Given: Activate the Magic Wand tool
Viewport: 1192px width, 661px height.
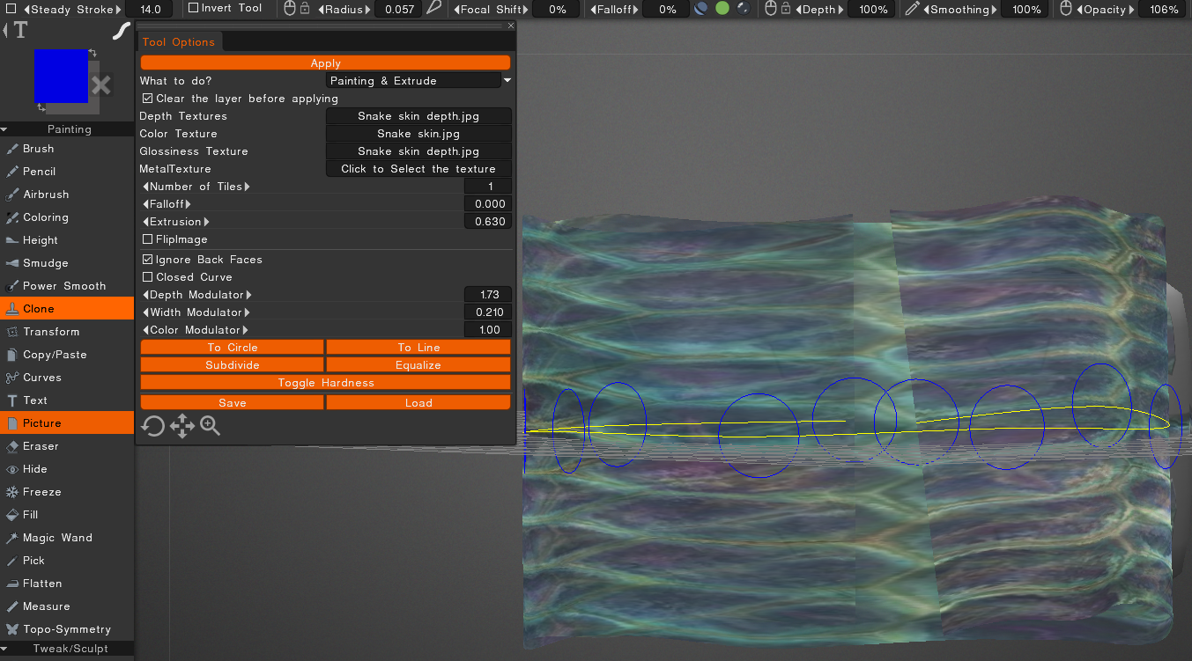Looking at the screenshot, I should pyautogui.click(x=56, y=538).
